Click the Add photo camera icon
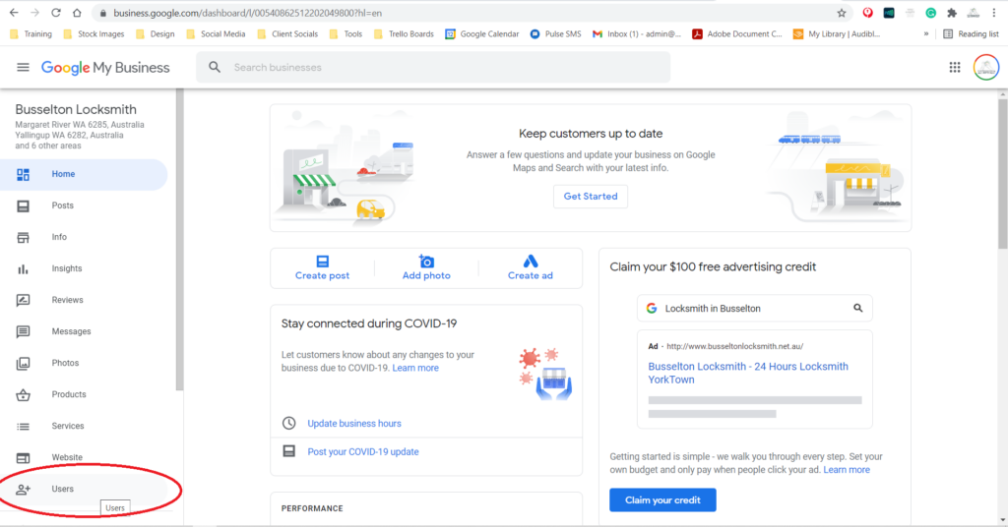The height and width of the screenshot is (527, 1008). (426, 262)
